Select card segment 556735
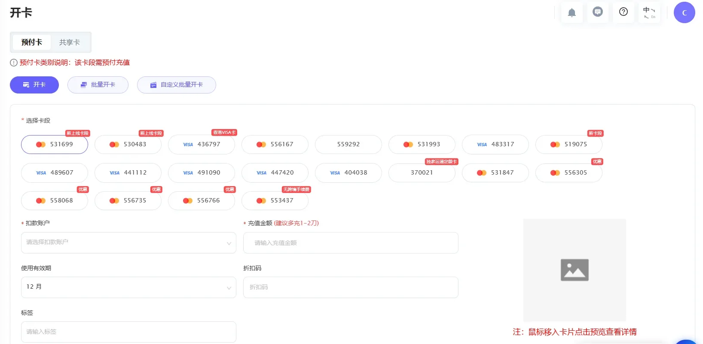 [128, 201]
